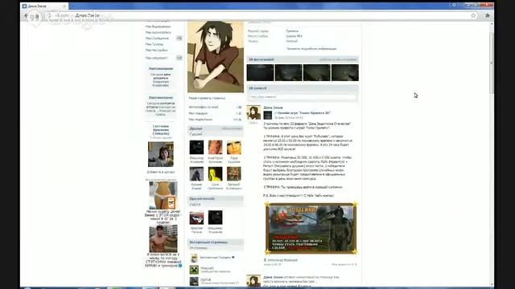Click the Редактировать страницу link under avatar
This screenshot has width=515, height=289.
[207, 98]
